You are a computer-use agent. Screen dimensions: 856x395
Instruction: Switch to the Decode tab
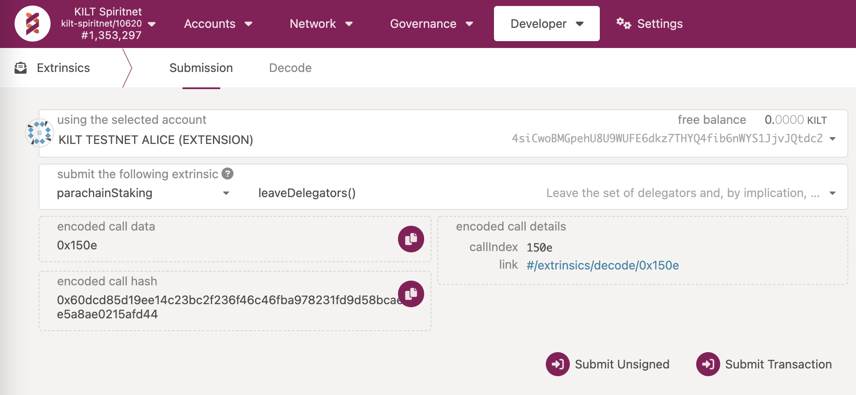tap(290, 68)
